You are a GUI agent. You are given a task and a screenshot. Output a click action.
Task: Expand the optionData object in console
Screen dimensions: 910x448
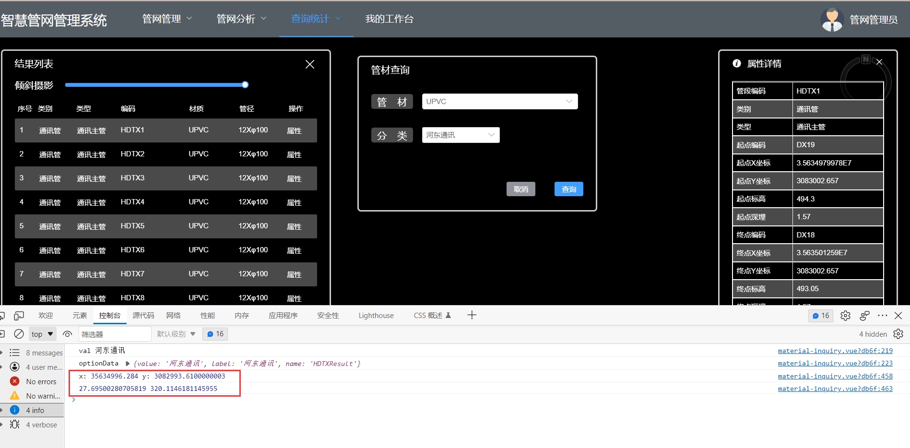(x=128, y=364)
